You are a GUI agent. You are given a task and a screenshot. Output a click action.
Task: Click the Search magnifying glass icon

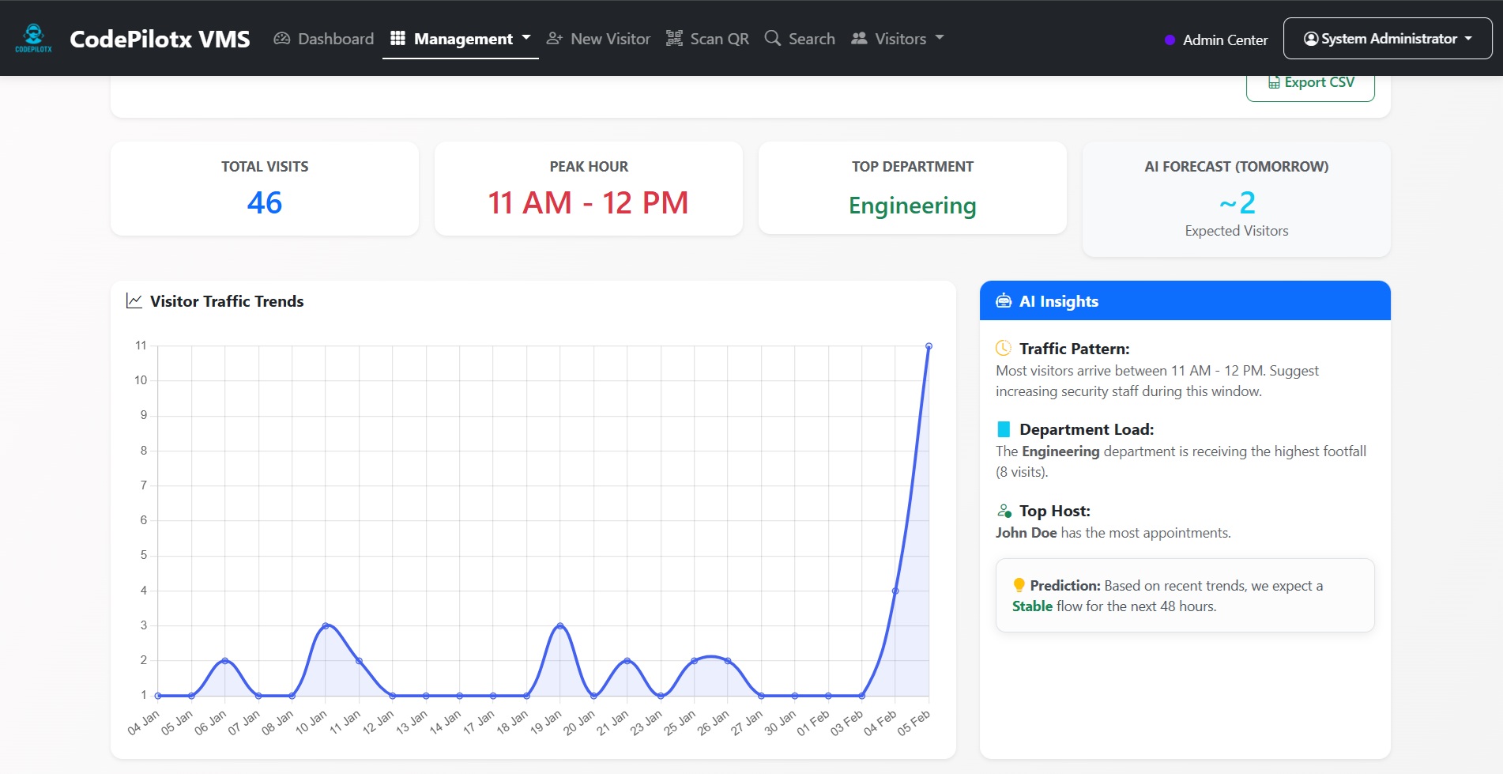pyautogui.click(x=772, y=39)
